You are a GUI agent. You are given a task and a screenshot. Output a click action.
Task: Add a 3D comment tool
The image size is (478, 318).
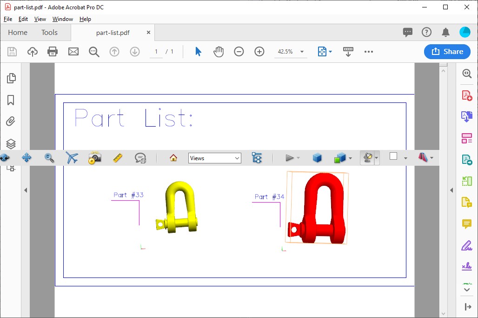click(x=140, y=158)
